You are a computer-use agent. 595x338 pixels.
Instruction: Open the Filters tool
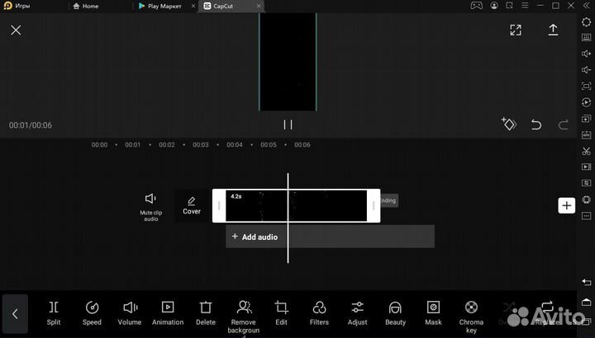pyautogui.click(x=319, y=312)
